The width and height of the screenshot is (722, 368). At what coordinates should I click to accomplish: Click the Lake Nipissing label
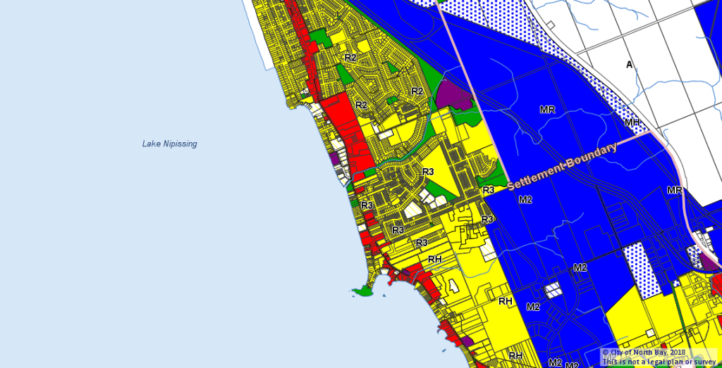(x=169, y=144)
